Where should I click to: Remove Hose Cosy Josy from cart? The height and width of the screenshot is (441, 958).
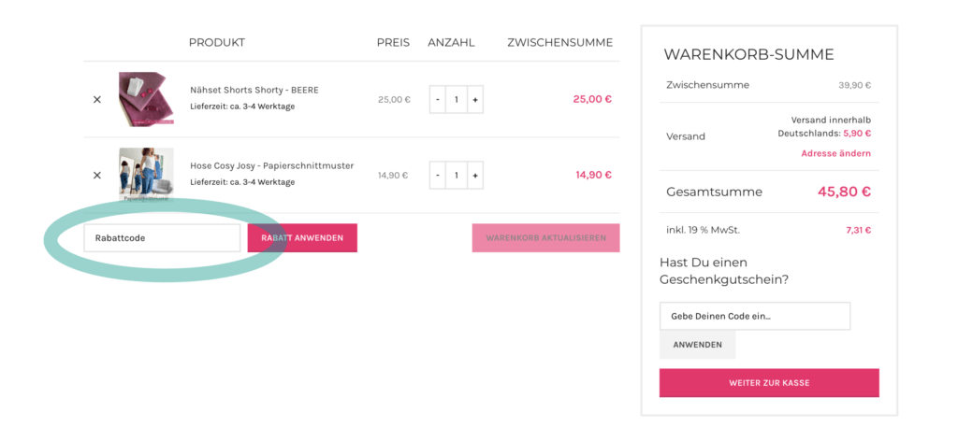point(97,175)
